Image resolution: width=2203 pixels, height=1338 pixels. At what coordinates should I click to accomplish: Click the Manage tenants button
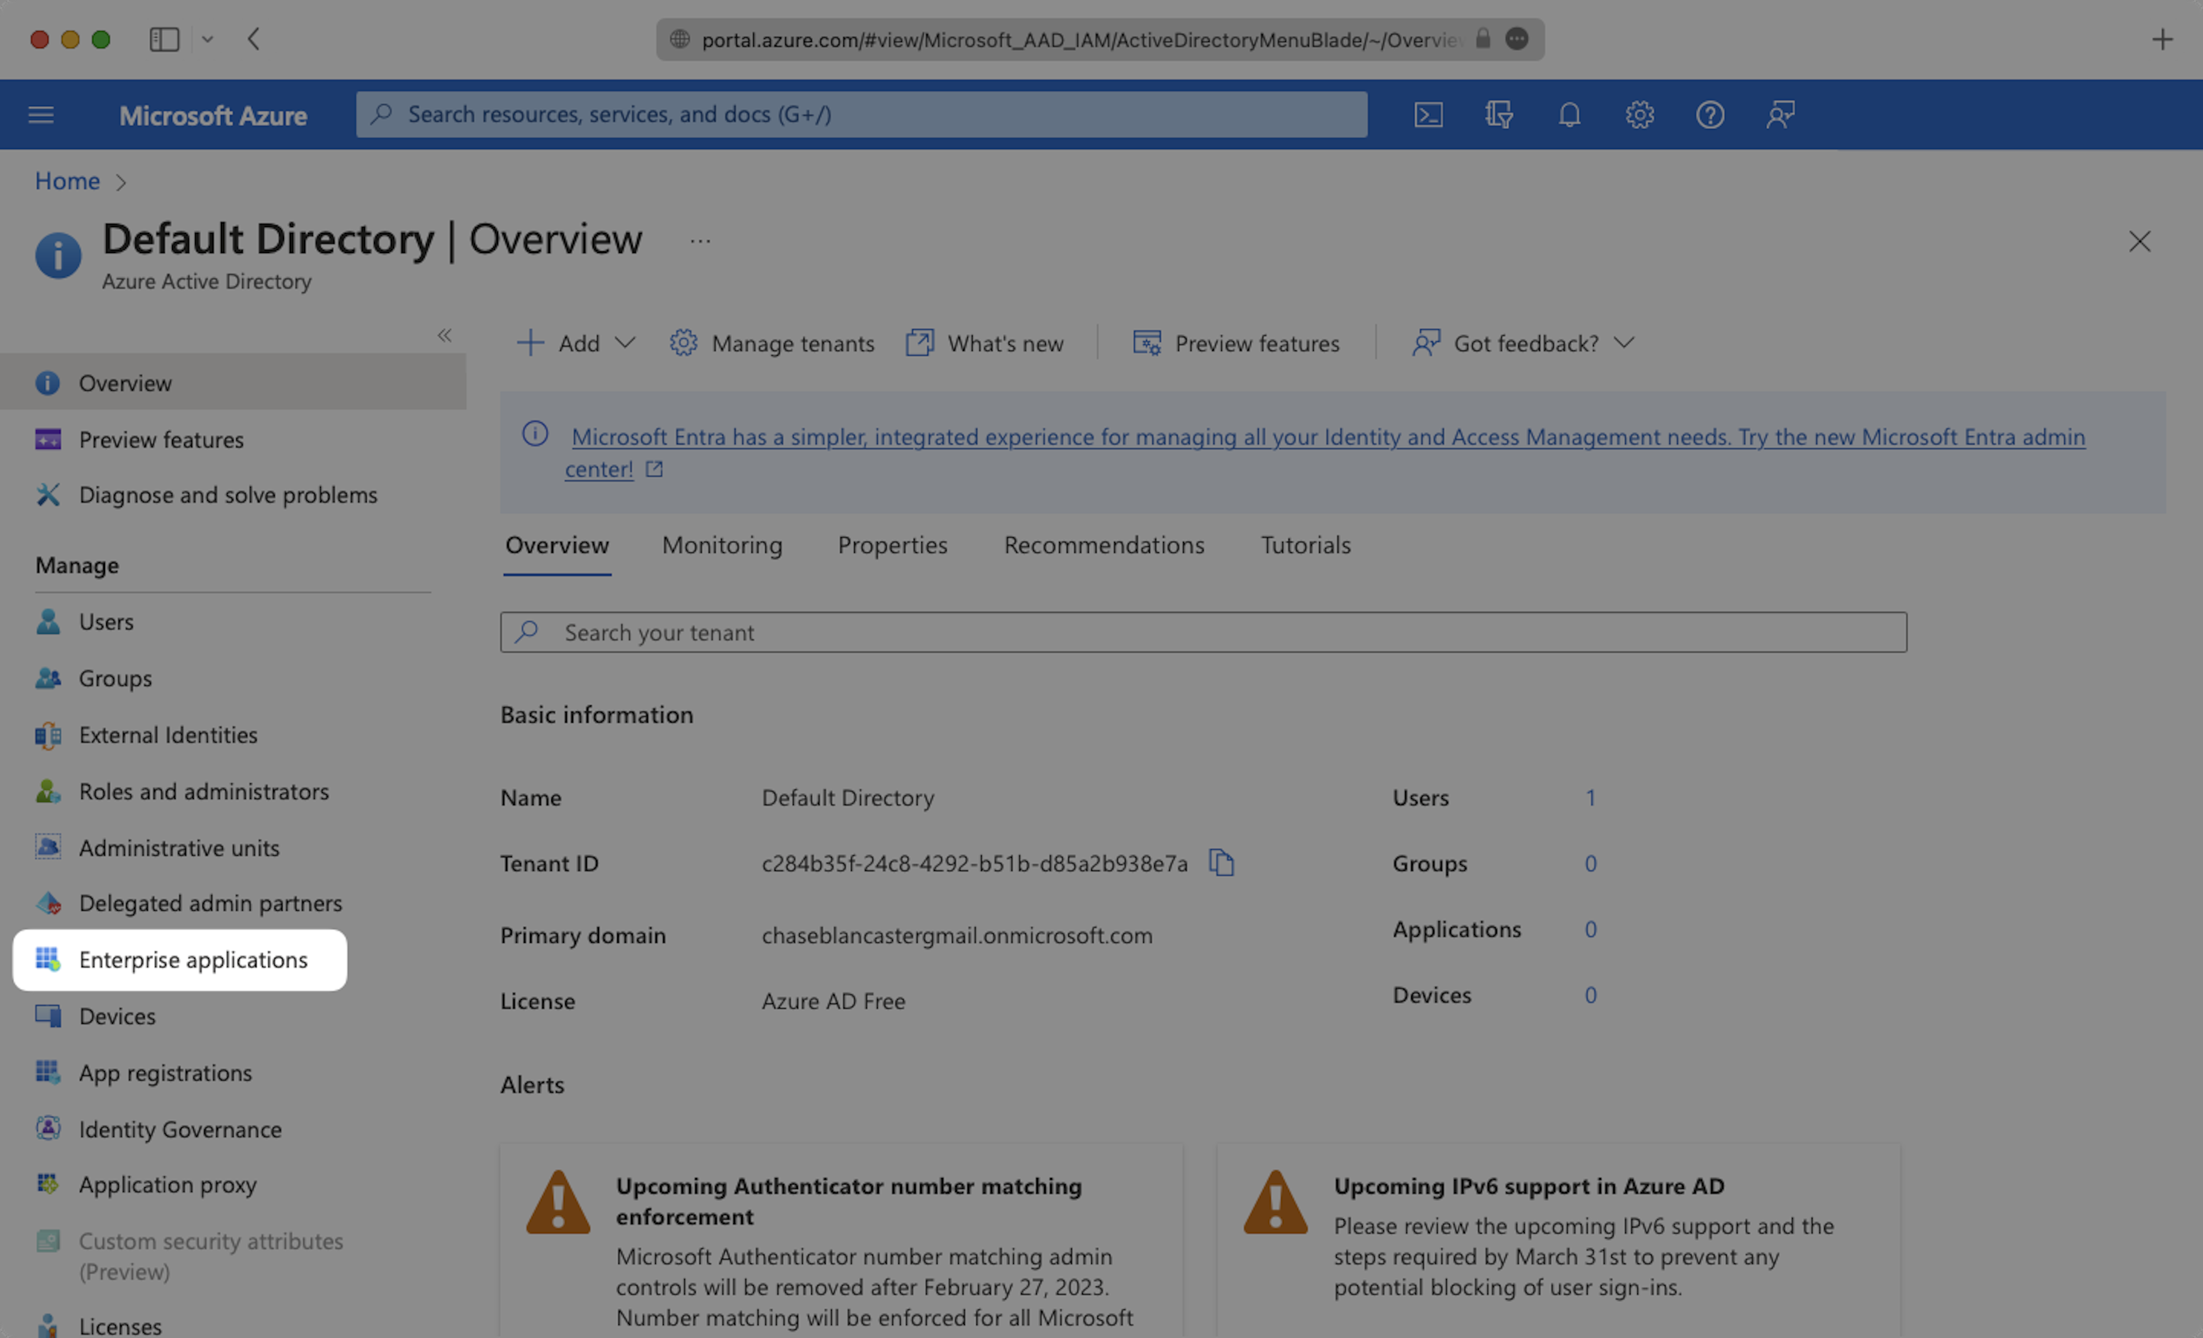[x=772, y=343]
